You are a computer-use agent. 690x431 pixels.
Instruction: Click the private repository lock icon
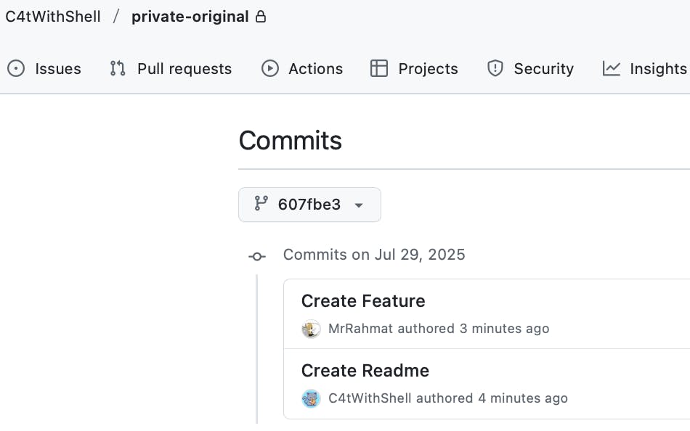261,17
